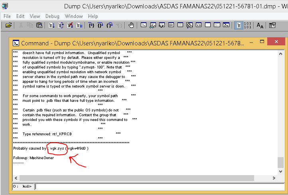Click the Font (AA) toolbar icon
The image size is (288, 195).
pyautogui.click(x=260, y=25)
